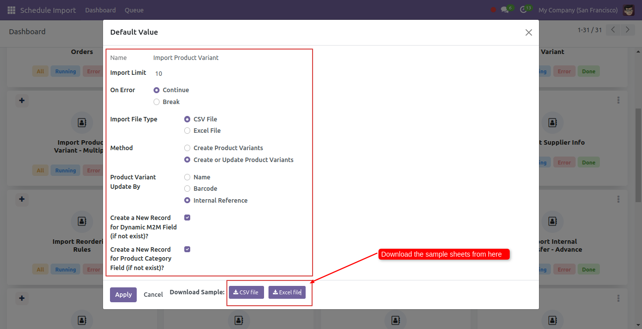Click the 1-31 / 31 pager counter
This screenshot has height=329, width=642.
coord(589,30)
